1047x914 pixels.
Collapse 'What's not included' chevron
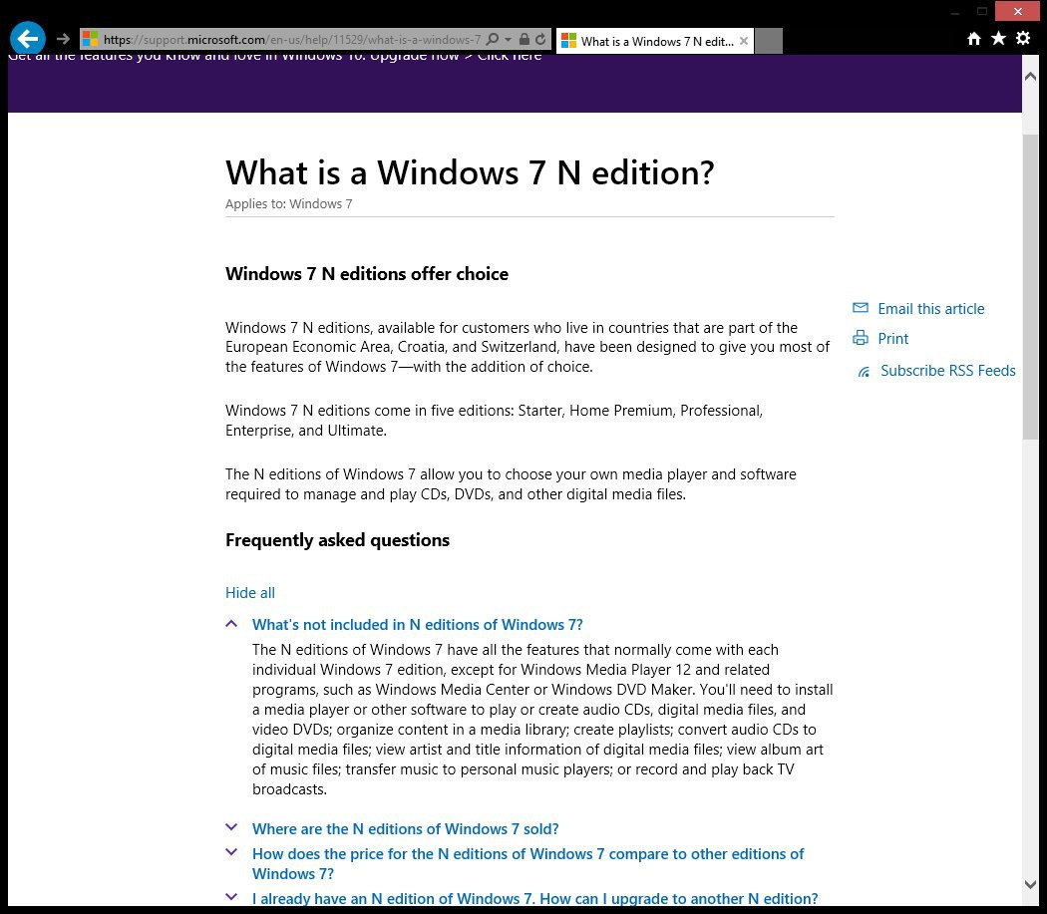tap(231, 624)
